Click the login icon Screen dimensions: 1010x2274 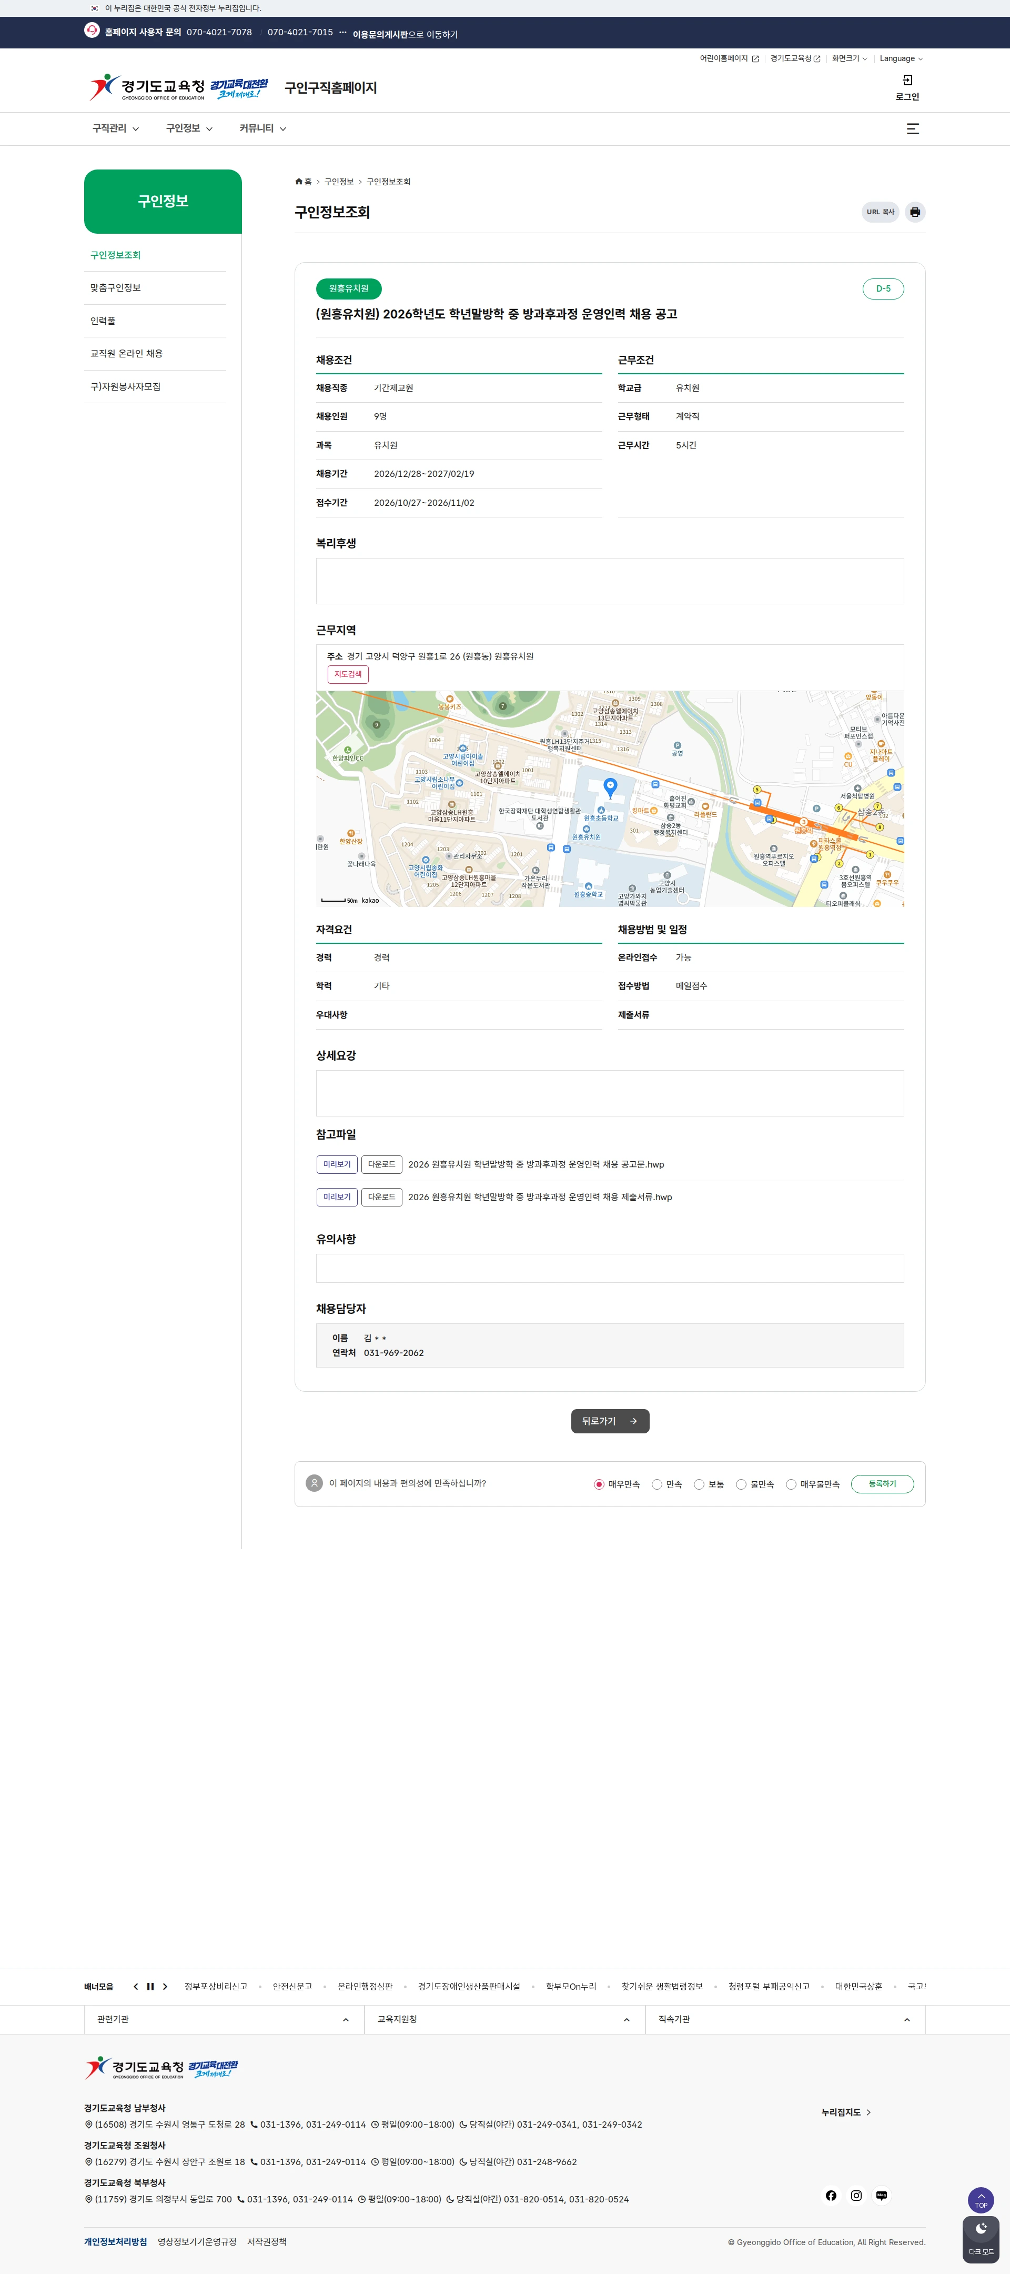(907, 81)
